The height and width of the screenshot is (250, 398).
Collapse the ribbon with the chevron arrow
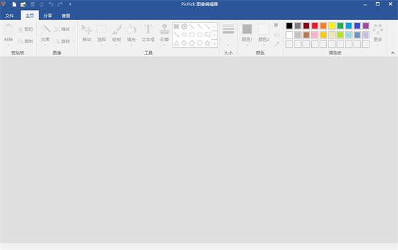click(393, 53)
